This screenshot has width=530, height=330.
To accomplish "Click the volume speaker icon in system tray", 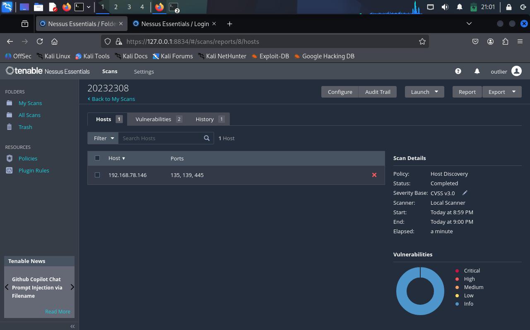I will click(x=445, y=7).
